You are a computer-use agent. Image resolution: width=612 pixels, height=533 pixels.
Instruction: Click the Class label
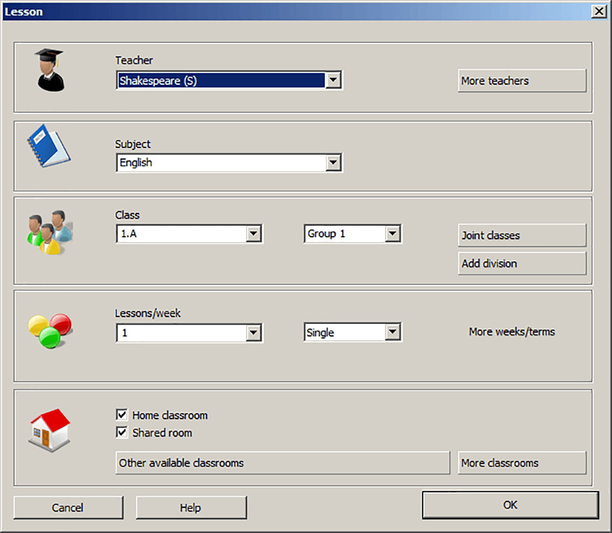click(127, 215)
